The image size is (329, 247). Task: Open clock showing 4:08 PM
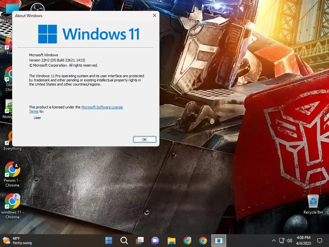[x=303, y=241]
